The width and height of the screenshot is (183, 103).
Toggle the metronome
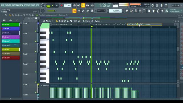(74, 5)
